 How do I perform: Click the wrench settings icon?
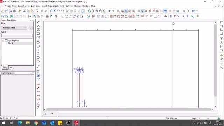click(x=20, y=11)
